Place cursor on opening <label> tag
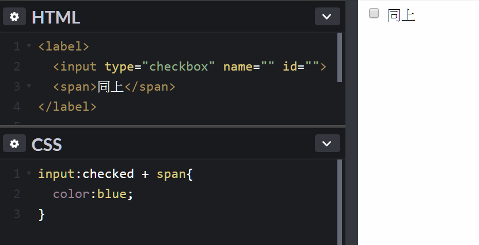This screenshot has height=245, width=479. pos(63,46)
